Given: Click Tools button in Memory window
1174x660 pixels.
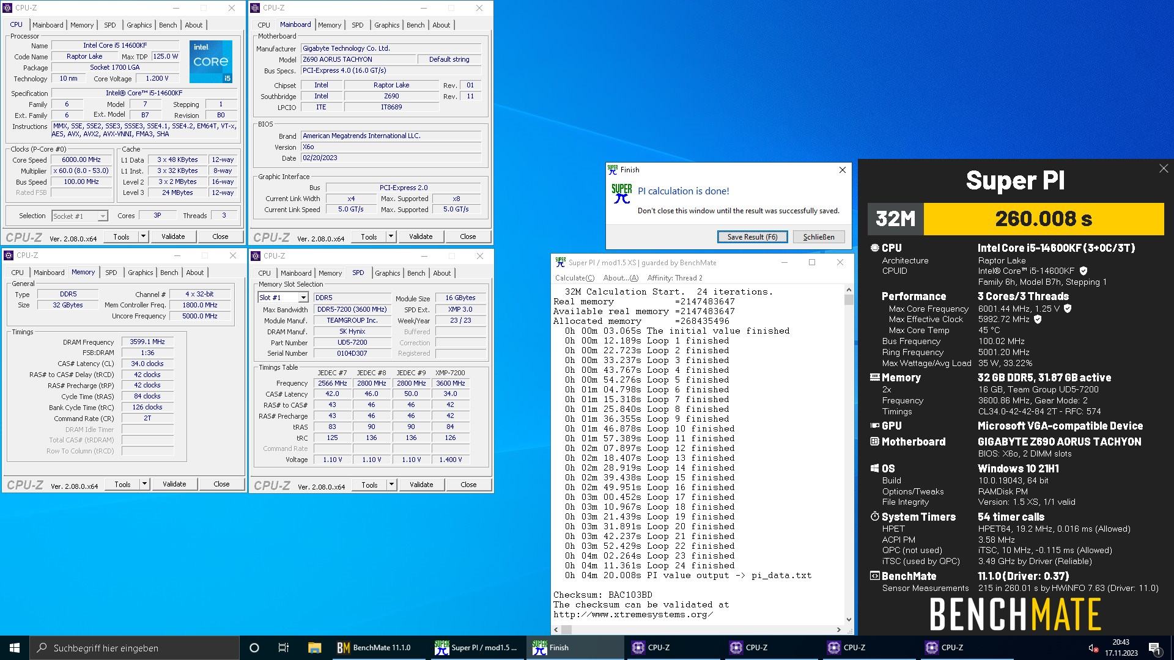Looking at the screenshot, I should point(122,484).
